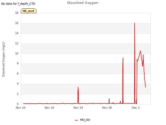Click the y-axis value 0

18,104
